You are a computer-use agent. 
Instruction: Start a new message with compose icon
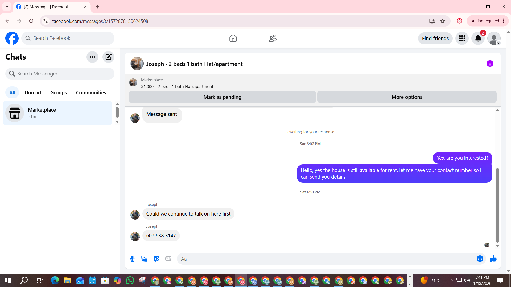108,57
